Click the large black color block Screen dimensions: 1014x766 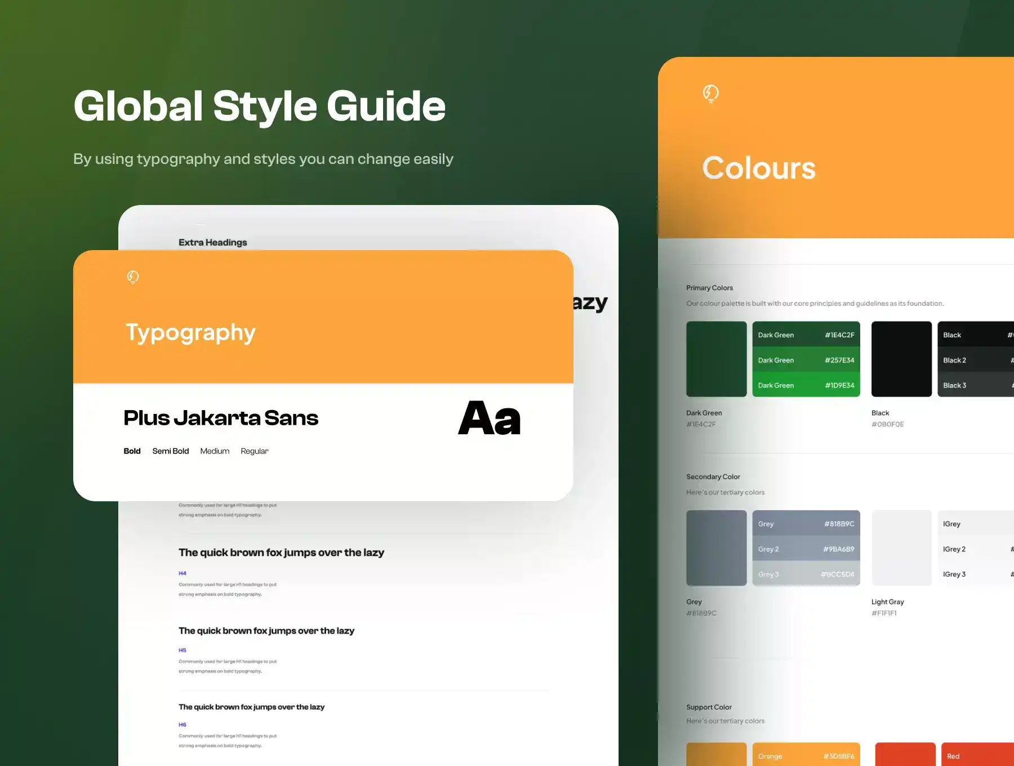coord(901,359)
